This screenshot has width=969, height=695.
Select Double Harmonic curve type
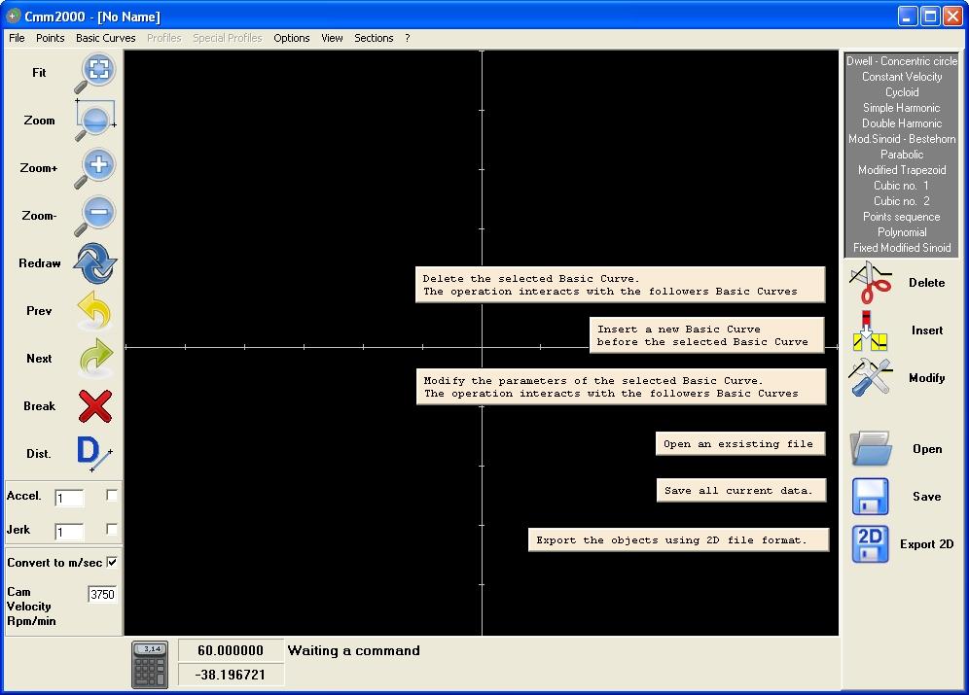coord(902,123)
